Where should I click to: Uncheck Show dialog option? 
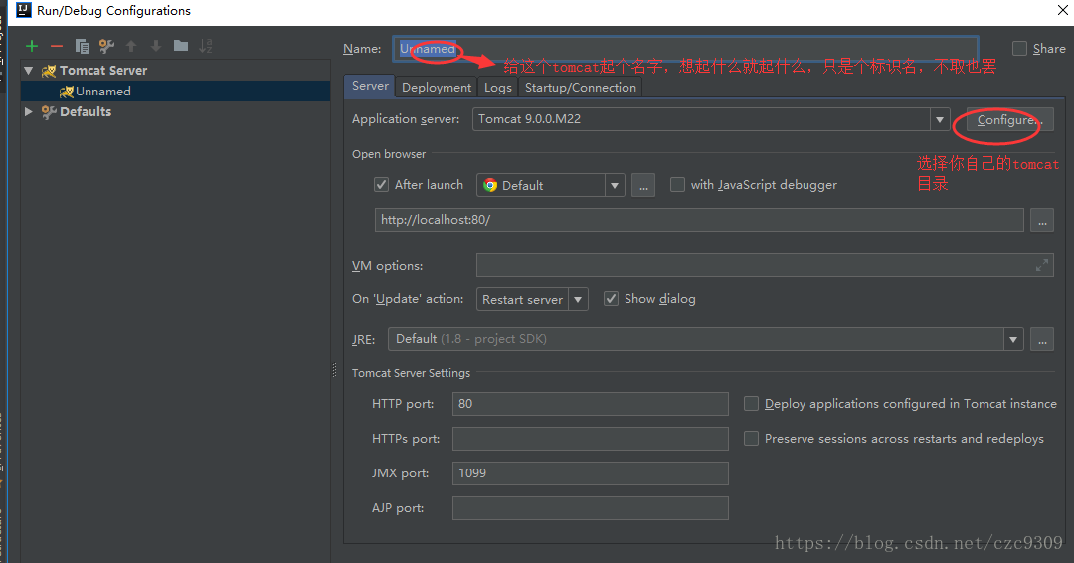611,299
